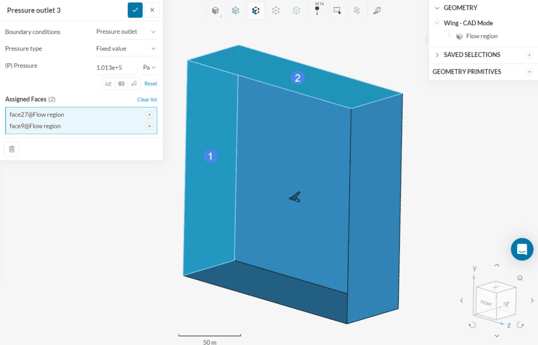Open the table input icon for pressure
Screen dimensions: 538x345
click(x=121, y=84)
